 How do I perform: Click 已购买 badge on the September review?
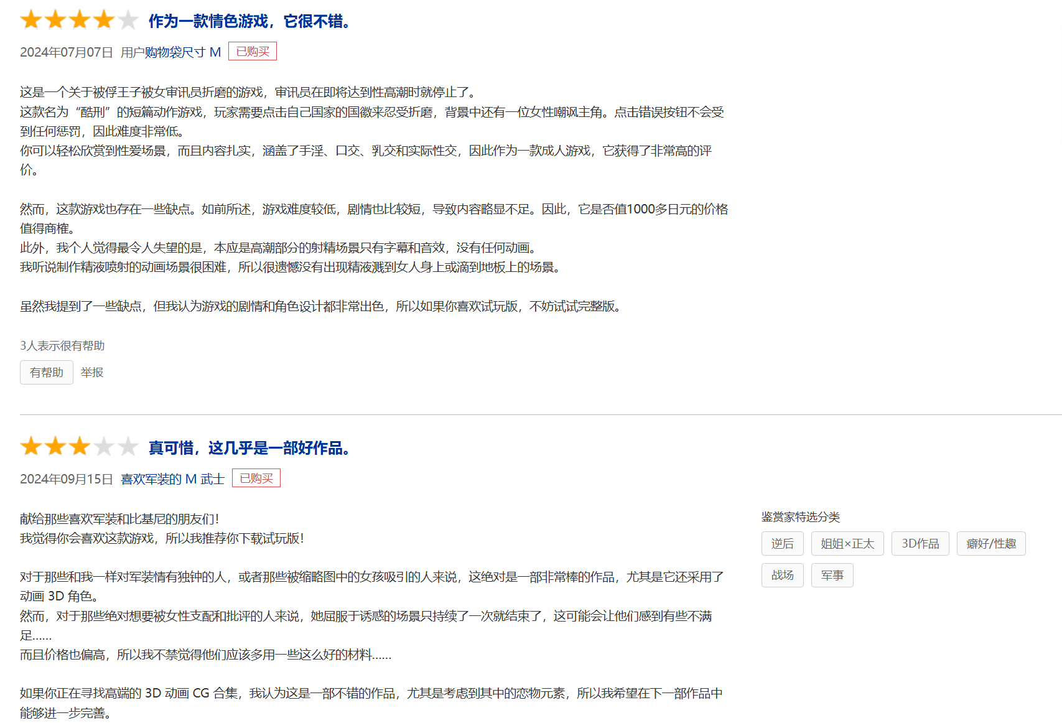[256, 478]
